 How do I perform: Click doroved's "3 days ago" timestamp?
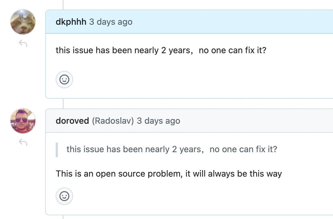tap(158, 121)
